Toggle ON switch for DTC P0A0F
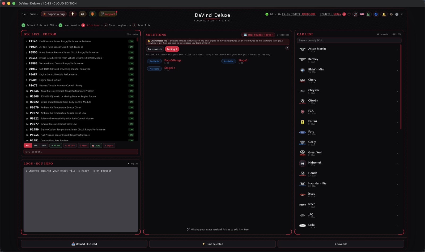The width and height of the screenshot is (425, 252). coord(131,80)
